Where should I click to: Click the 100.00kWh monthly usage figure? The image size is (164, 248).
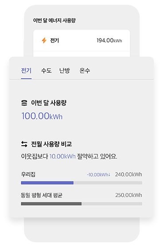pyautogui.click(x=42, y=116)
